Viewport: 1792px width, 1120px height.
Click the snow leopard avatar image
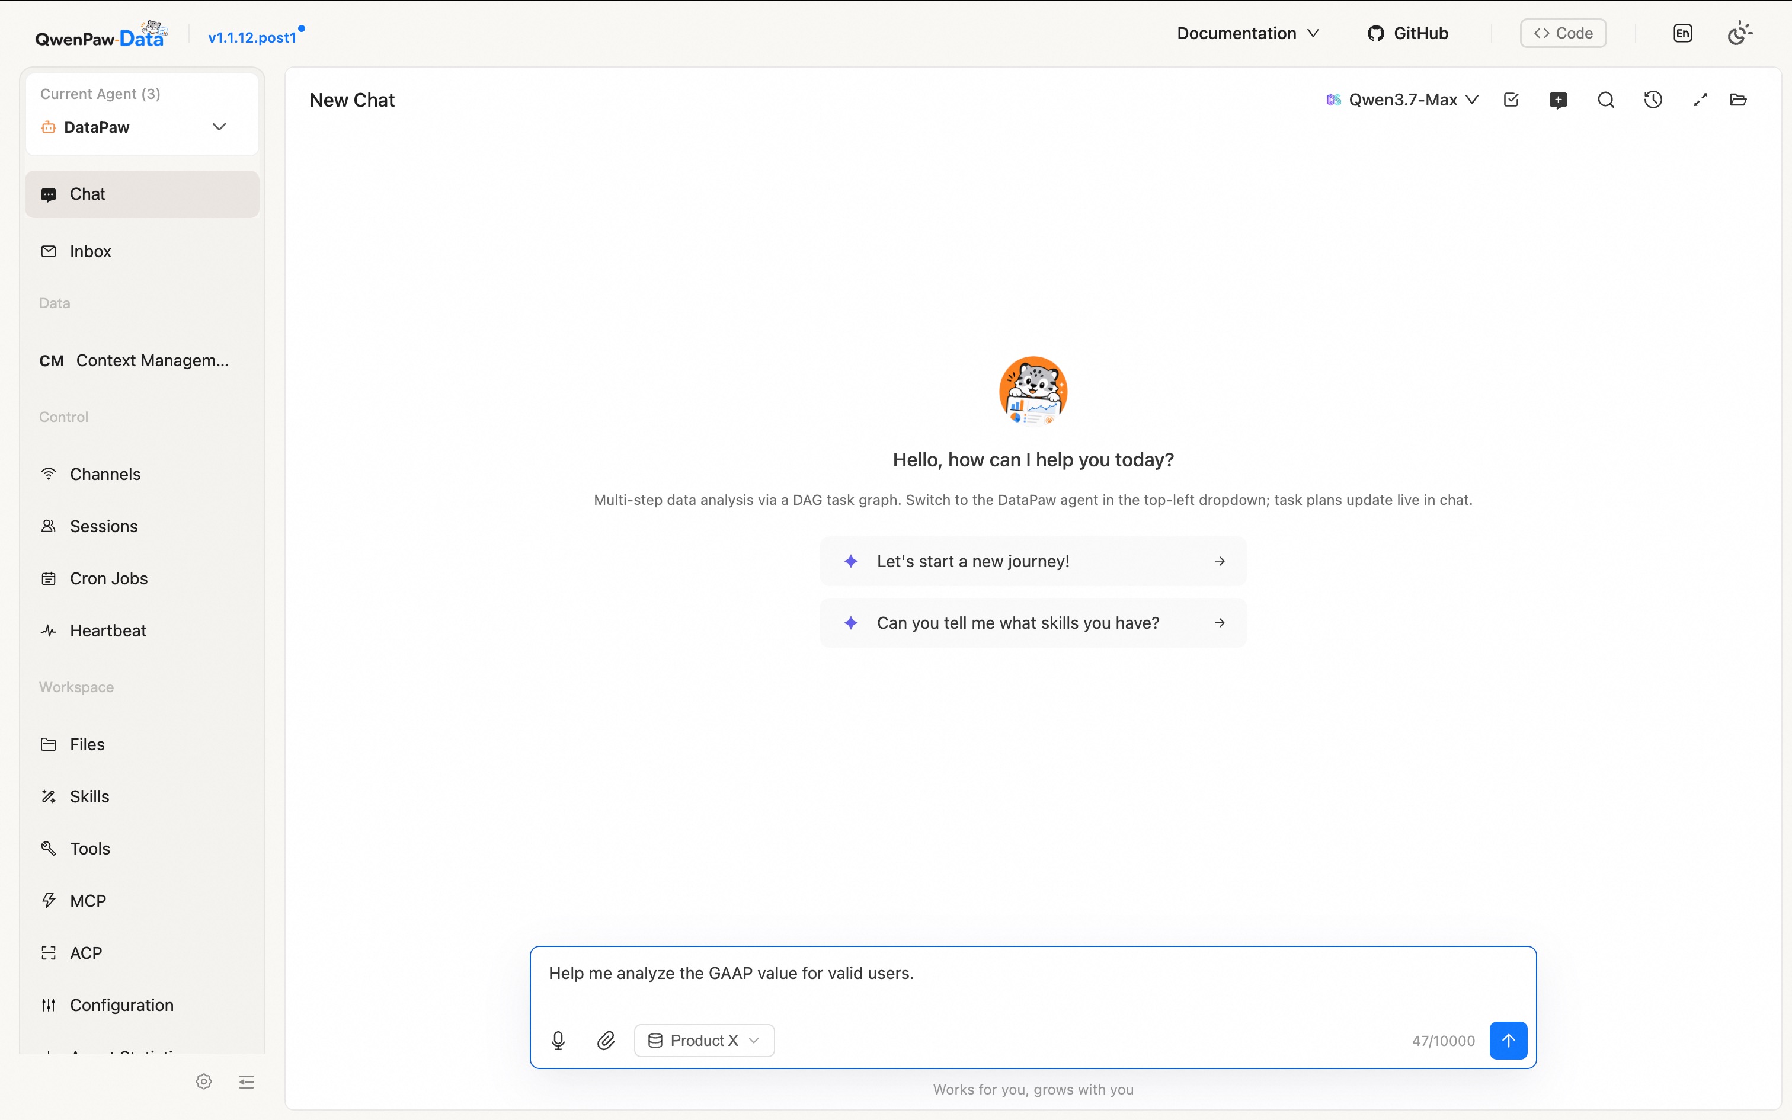click(x=1033, y=391)
